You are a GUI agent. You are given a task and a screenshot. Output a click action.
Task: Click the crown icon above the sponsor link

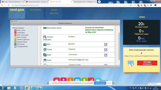(141, 53)
